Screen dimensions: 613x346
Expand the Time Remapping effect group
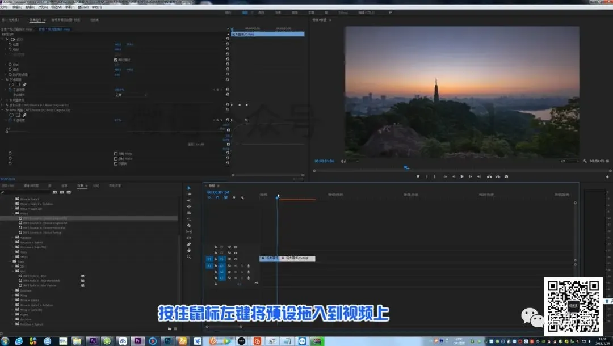pos(2,100)
